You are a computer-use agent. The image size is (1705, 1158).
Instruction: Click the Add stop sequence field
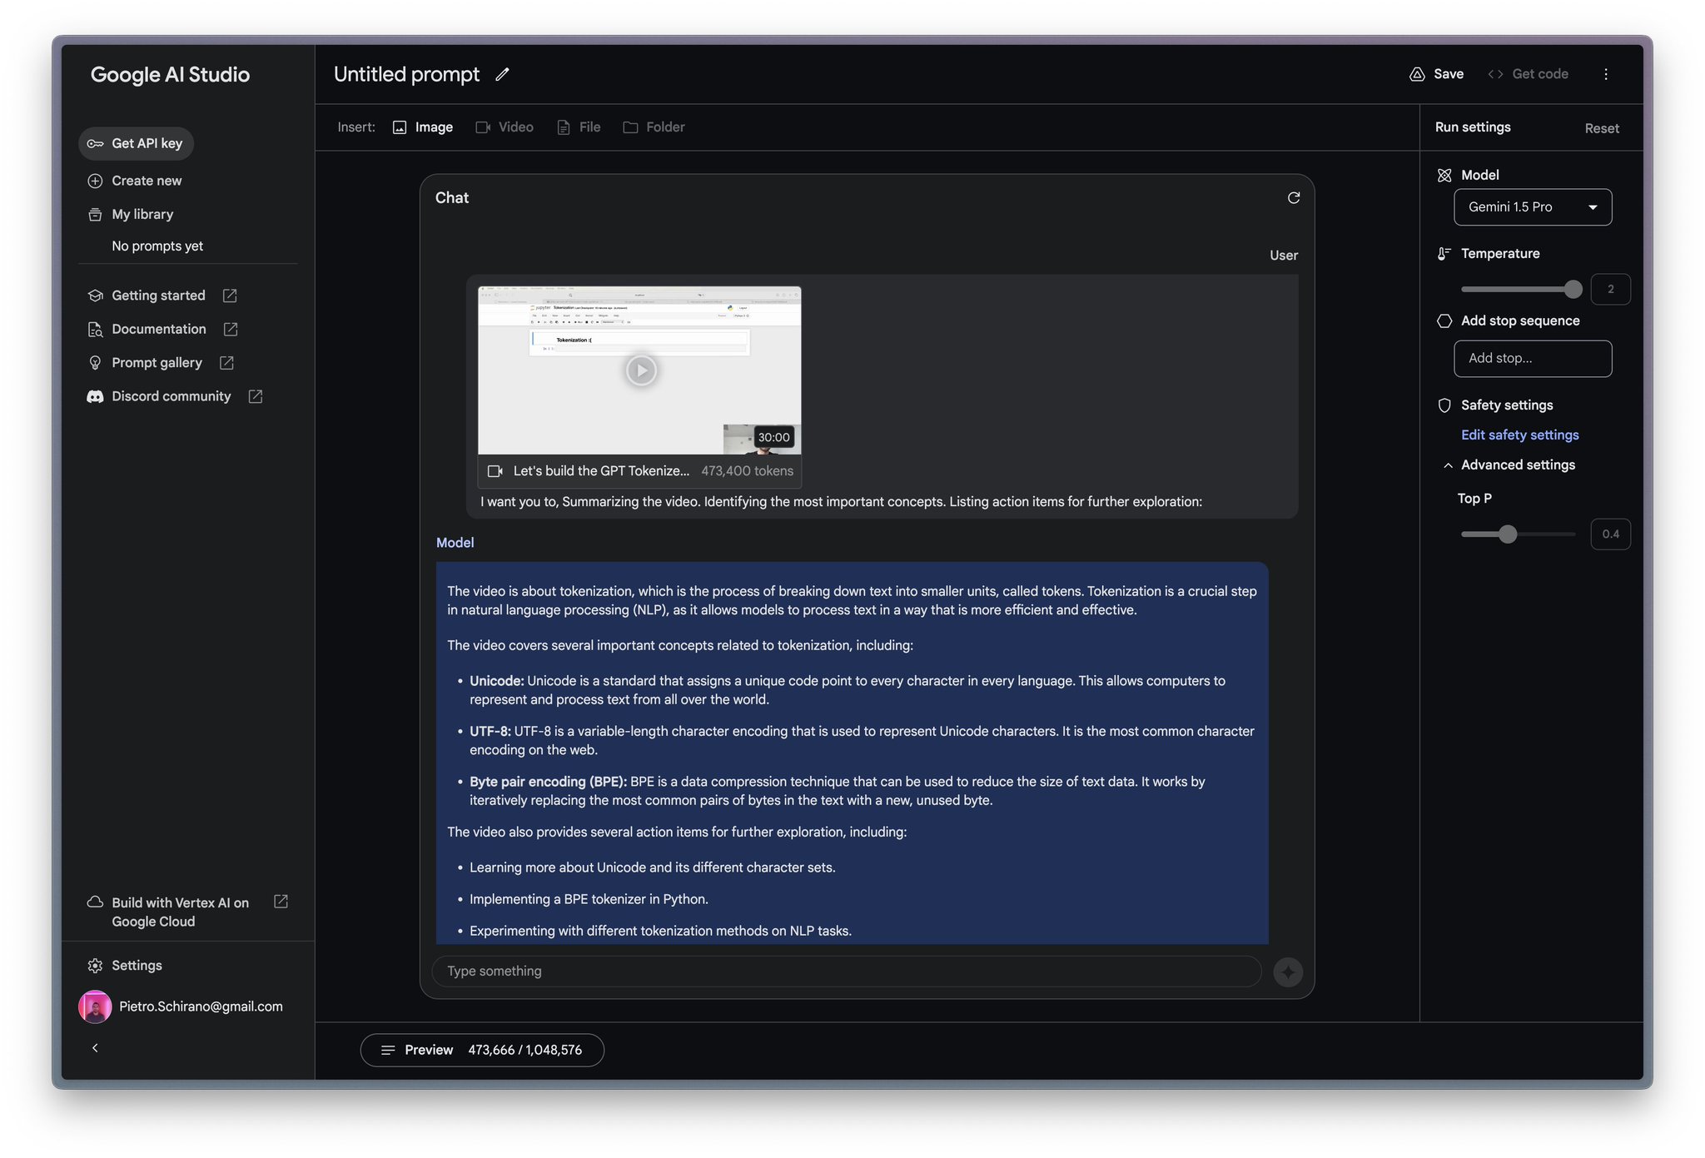tap(1533, 359)
